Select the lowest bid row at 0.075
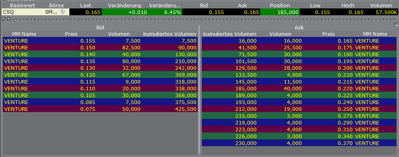This screenshot has width=399, height=157. tap(100, 109)
